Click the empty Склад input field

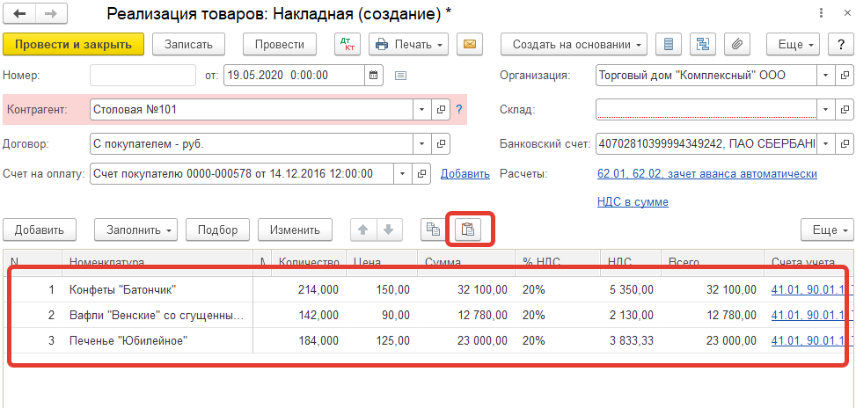(706, 109)
